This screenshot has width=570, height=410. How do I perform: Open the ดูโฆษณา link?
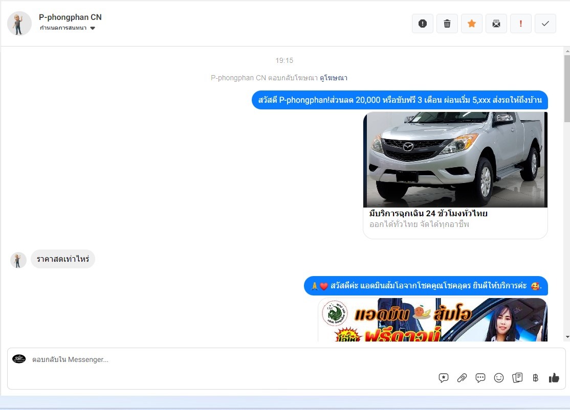[x=333, y=78]
